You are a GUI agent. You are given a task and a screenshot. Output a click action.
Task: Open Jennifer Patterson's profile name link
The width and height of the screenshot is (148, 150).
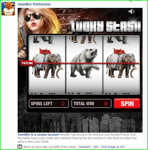[34, 4]
